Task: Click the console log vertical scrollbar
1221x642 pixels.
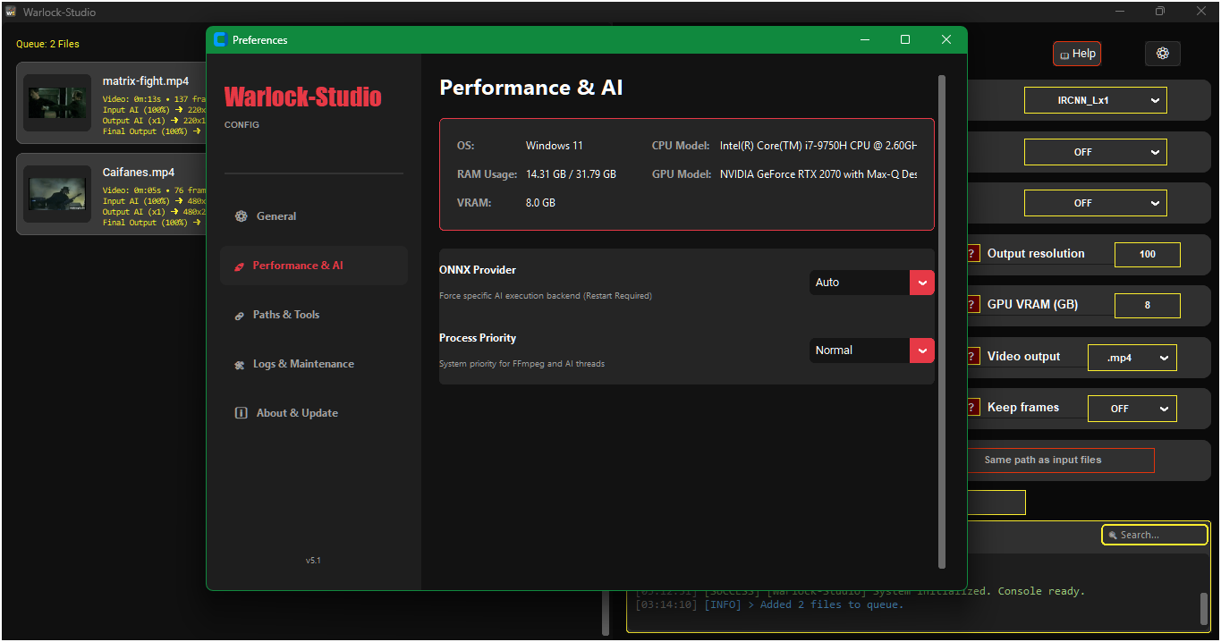Action: pos(1204,608)
